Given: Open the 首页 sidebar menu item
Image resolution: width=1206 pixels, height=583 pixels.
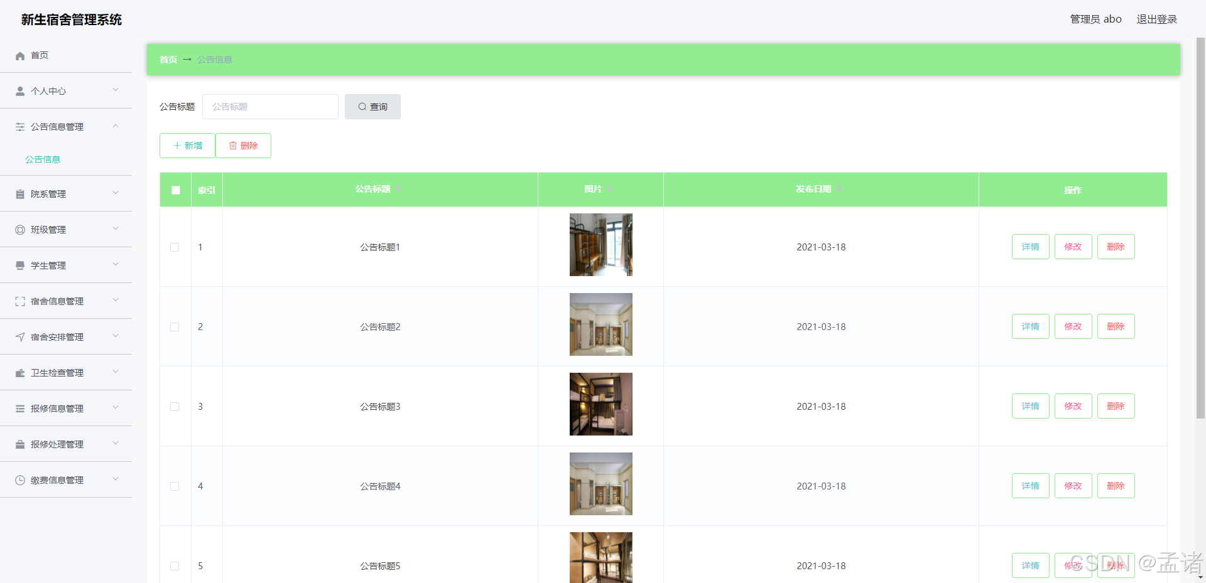Looking at the screenshot, I should point(66,55).
